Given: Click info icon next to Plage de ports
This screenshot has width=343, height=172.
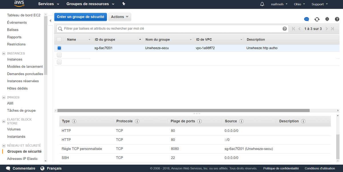Looking at the screenshot, I should point(200,121).
